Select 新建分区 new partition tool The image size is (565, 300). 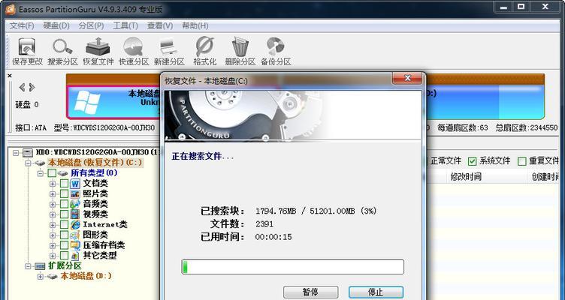coord(169,52)
